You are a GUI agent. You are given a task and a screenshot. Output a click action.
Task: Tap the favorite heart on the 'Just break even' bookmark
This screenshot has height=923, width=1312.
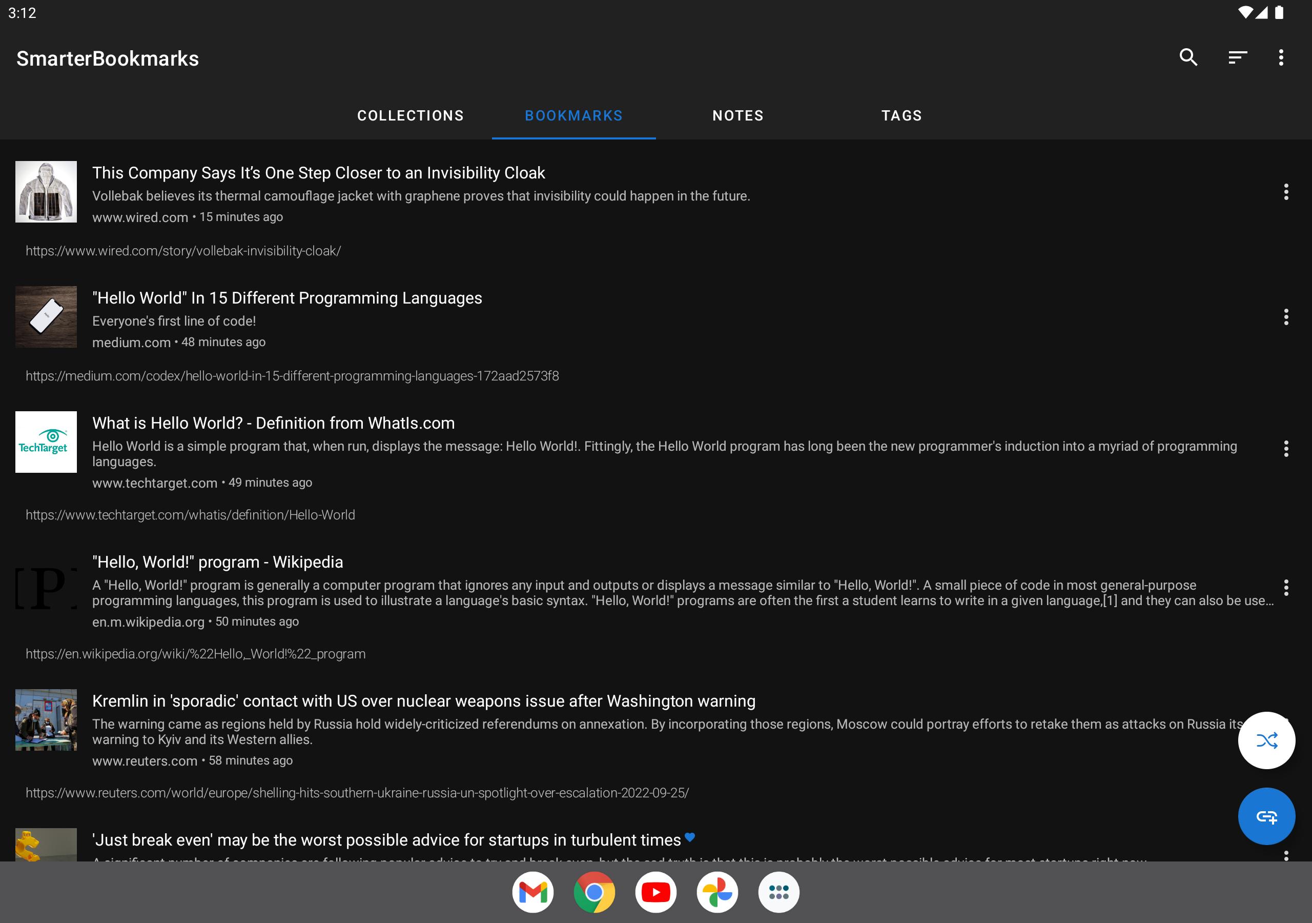pyautogui.click(x=690, y=837)
